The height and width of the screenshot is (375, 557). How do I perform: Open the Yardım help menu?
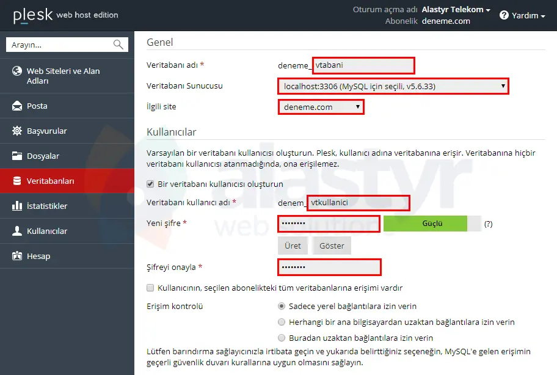522,15
